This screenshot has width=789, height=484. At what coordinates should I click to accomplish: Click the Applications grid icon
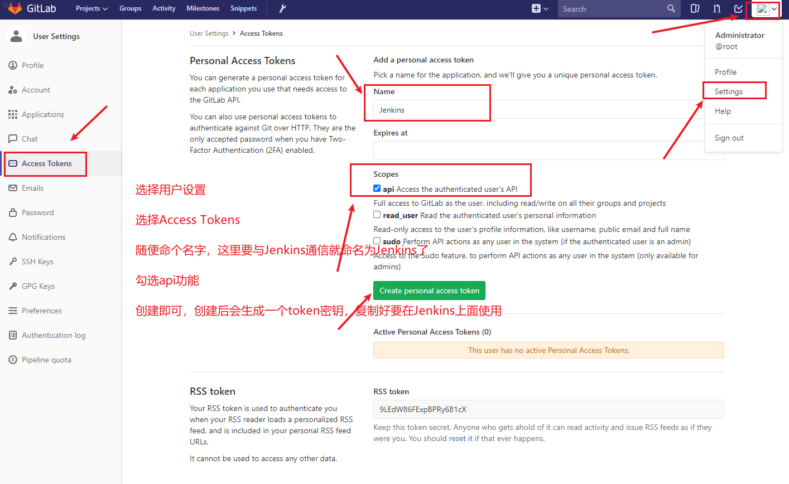coord(13,114)
